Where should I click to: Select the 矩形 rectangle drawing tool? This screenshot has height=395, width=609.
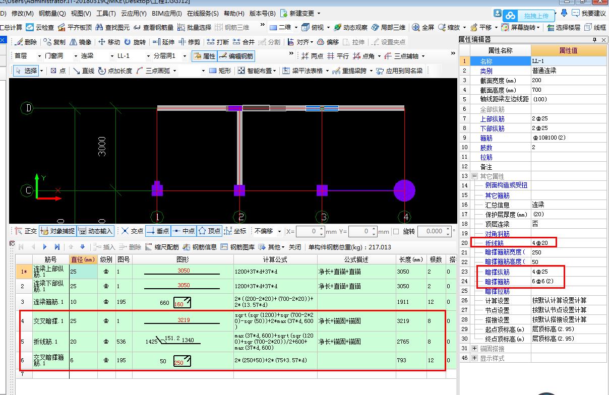tap(220, 71)
